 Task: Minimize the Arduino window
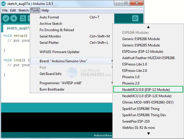tap(118, 3)
